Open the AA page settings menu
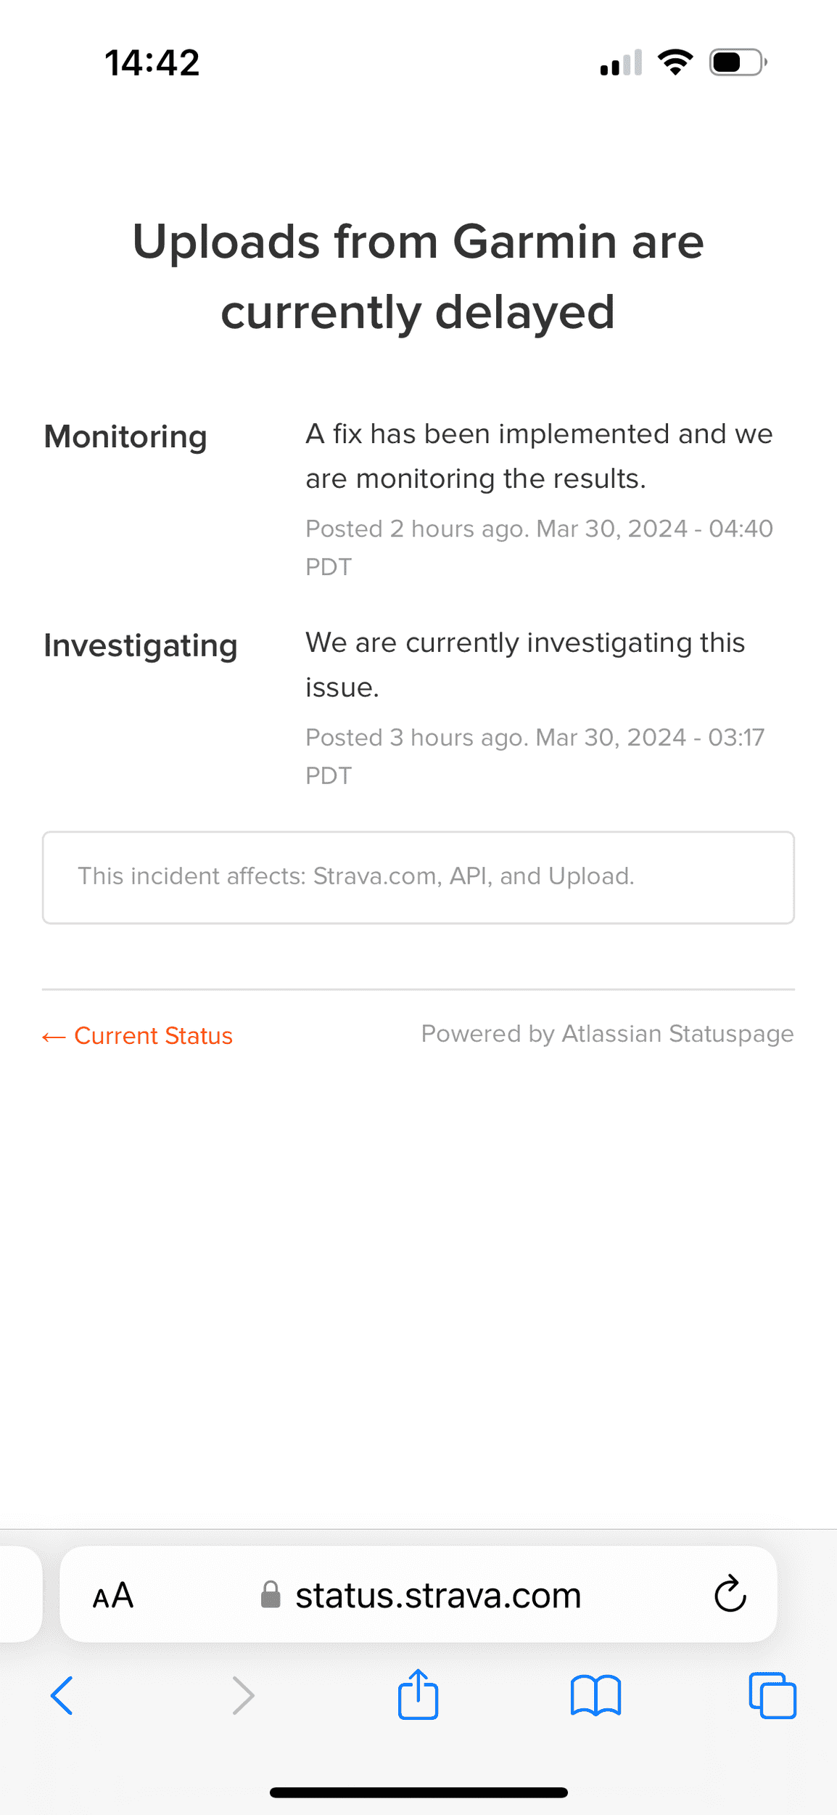Image resolution: width=837 pixels, height=1815 pixels. coord(113,1595)
